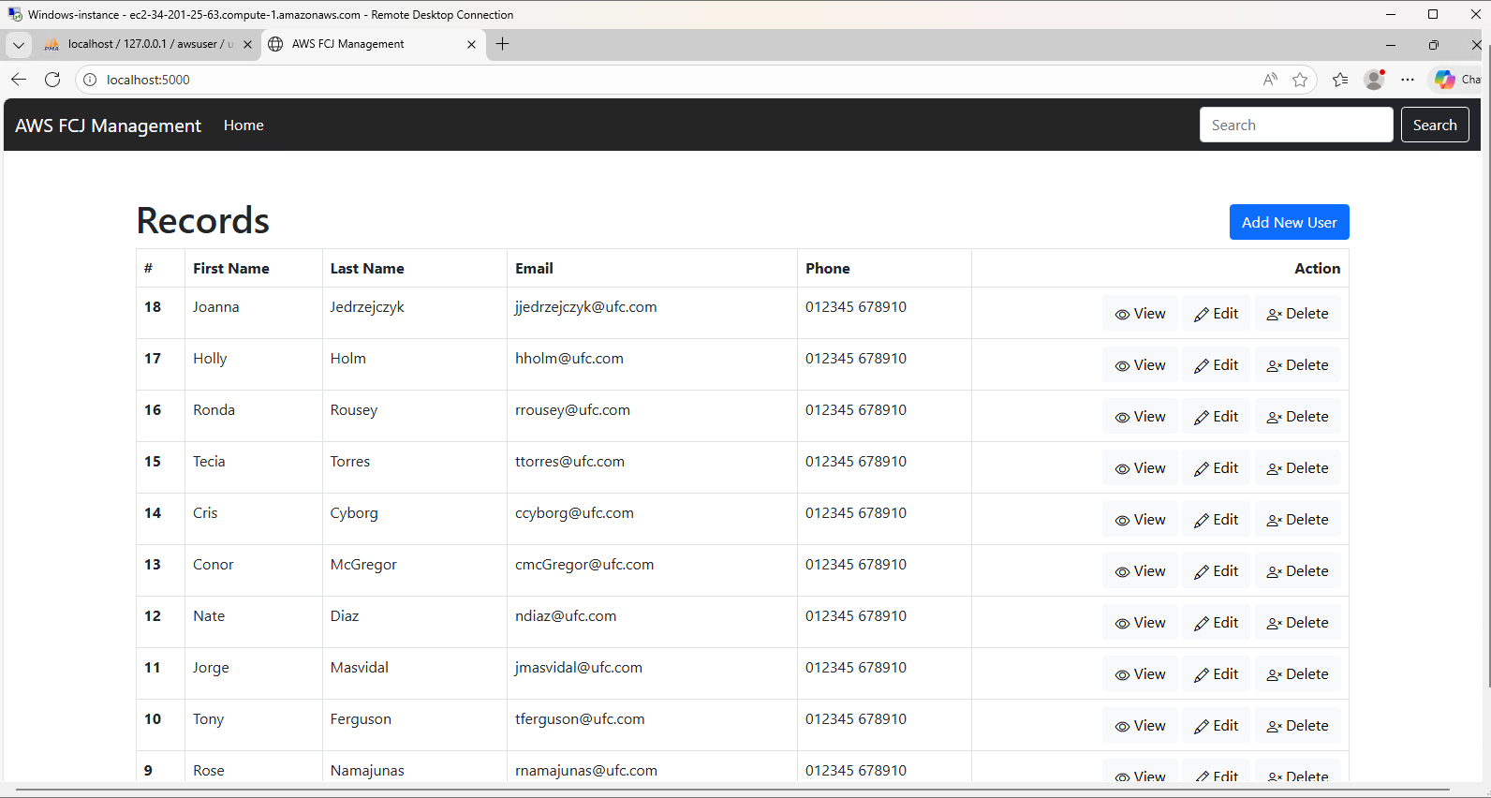
Task: Go back to previous page in browser
Action: (19, 80)
